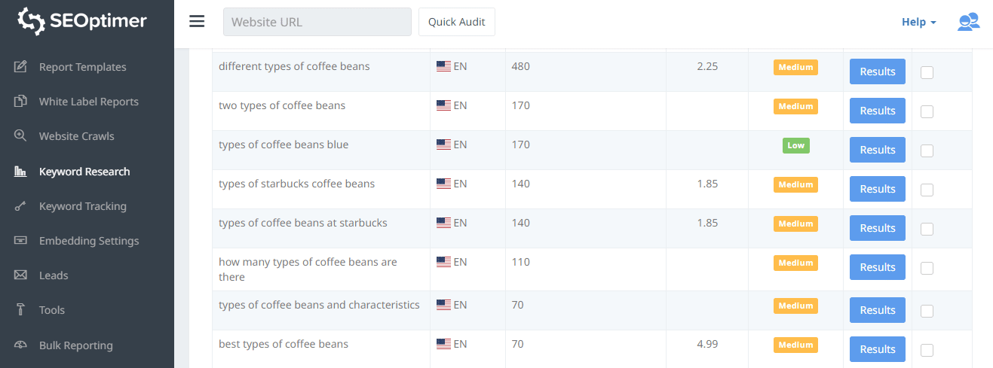Check the box for different types of coffee beans
The image size is (993, 368).
click(x=927, y=72)
